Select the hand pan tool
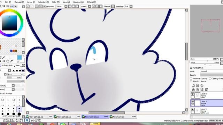 click(x=8, y=61)
